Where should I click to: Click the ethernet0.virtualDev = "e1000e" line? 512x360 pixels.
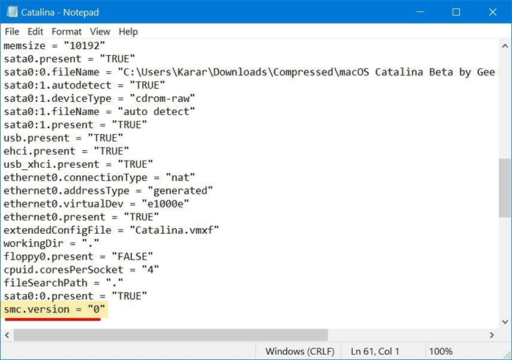coord(96,204)
